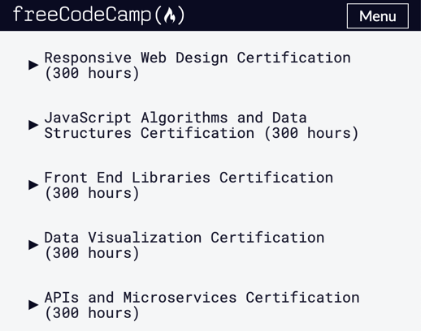Viewport: 421px width, 331px height.
Task: Click the hours text under Responsive Web Design
Action: coord(92,73)
